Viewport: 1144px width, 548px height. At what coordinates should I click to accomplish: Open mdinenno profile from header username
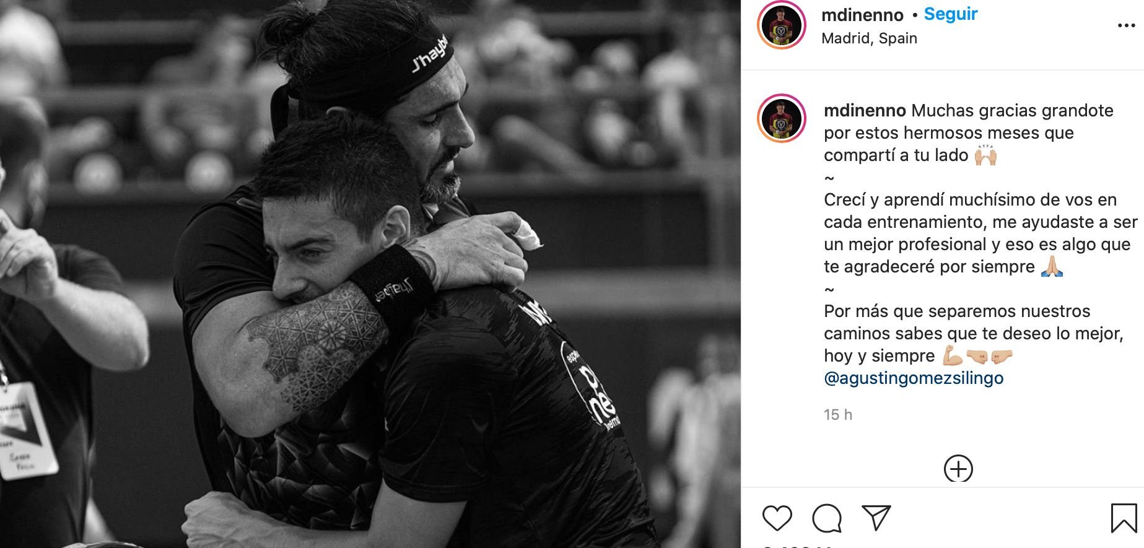[862, 14]
